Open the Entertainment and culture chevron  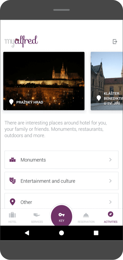[111, 181]
